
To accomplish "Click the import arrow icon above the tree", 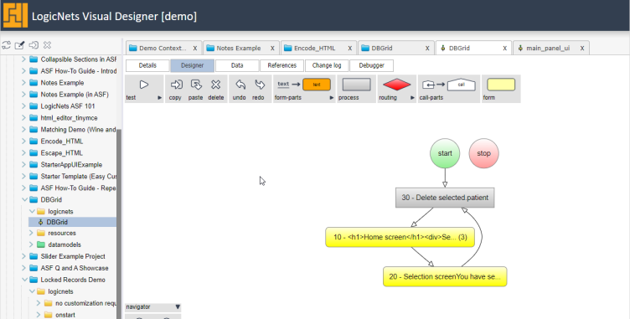I will coord(34,45).
